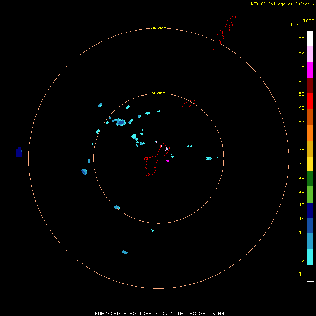This screenshot has height=316, width=316.
Task: Pick the dark orange legend swatch
Action: [310, 117]
